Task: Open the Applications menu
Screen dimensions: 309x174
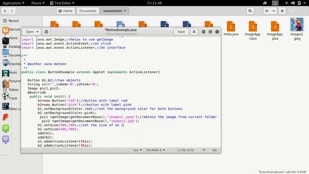Action: (14, 3)
